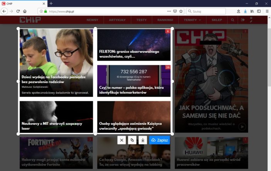Image resolution: width=271 pixels, height=171 pixels.
Task: Open a new browser tab with plus
Action: point(51,3)
